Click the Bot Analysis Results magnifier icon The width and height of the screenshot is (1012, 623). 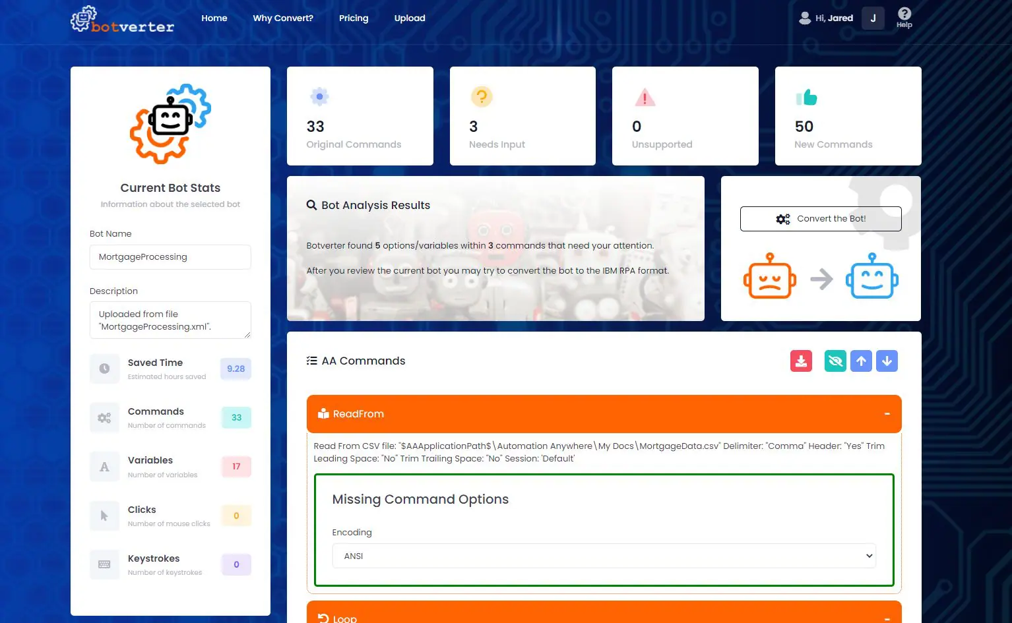(x=312, y=205)
